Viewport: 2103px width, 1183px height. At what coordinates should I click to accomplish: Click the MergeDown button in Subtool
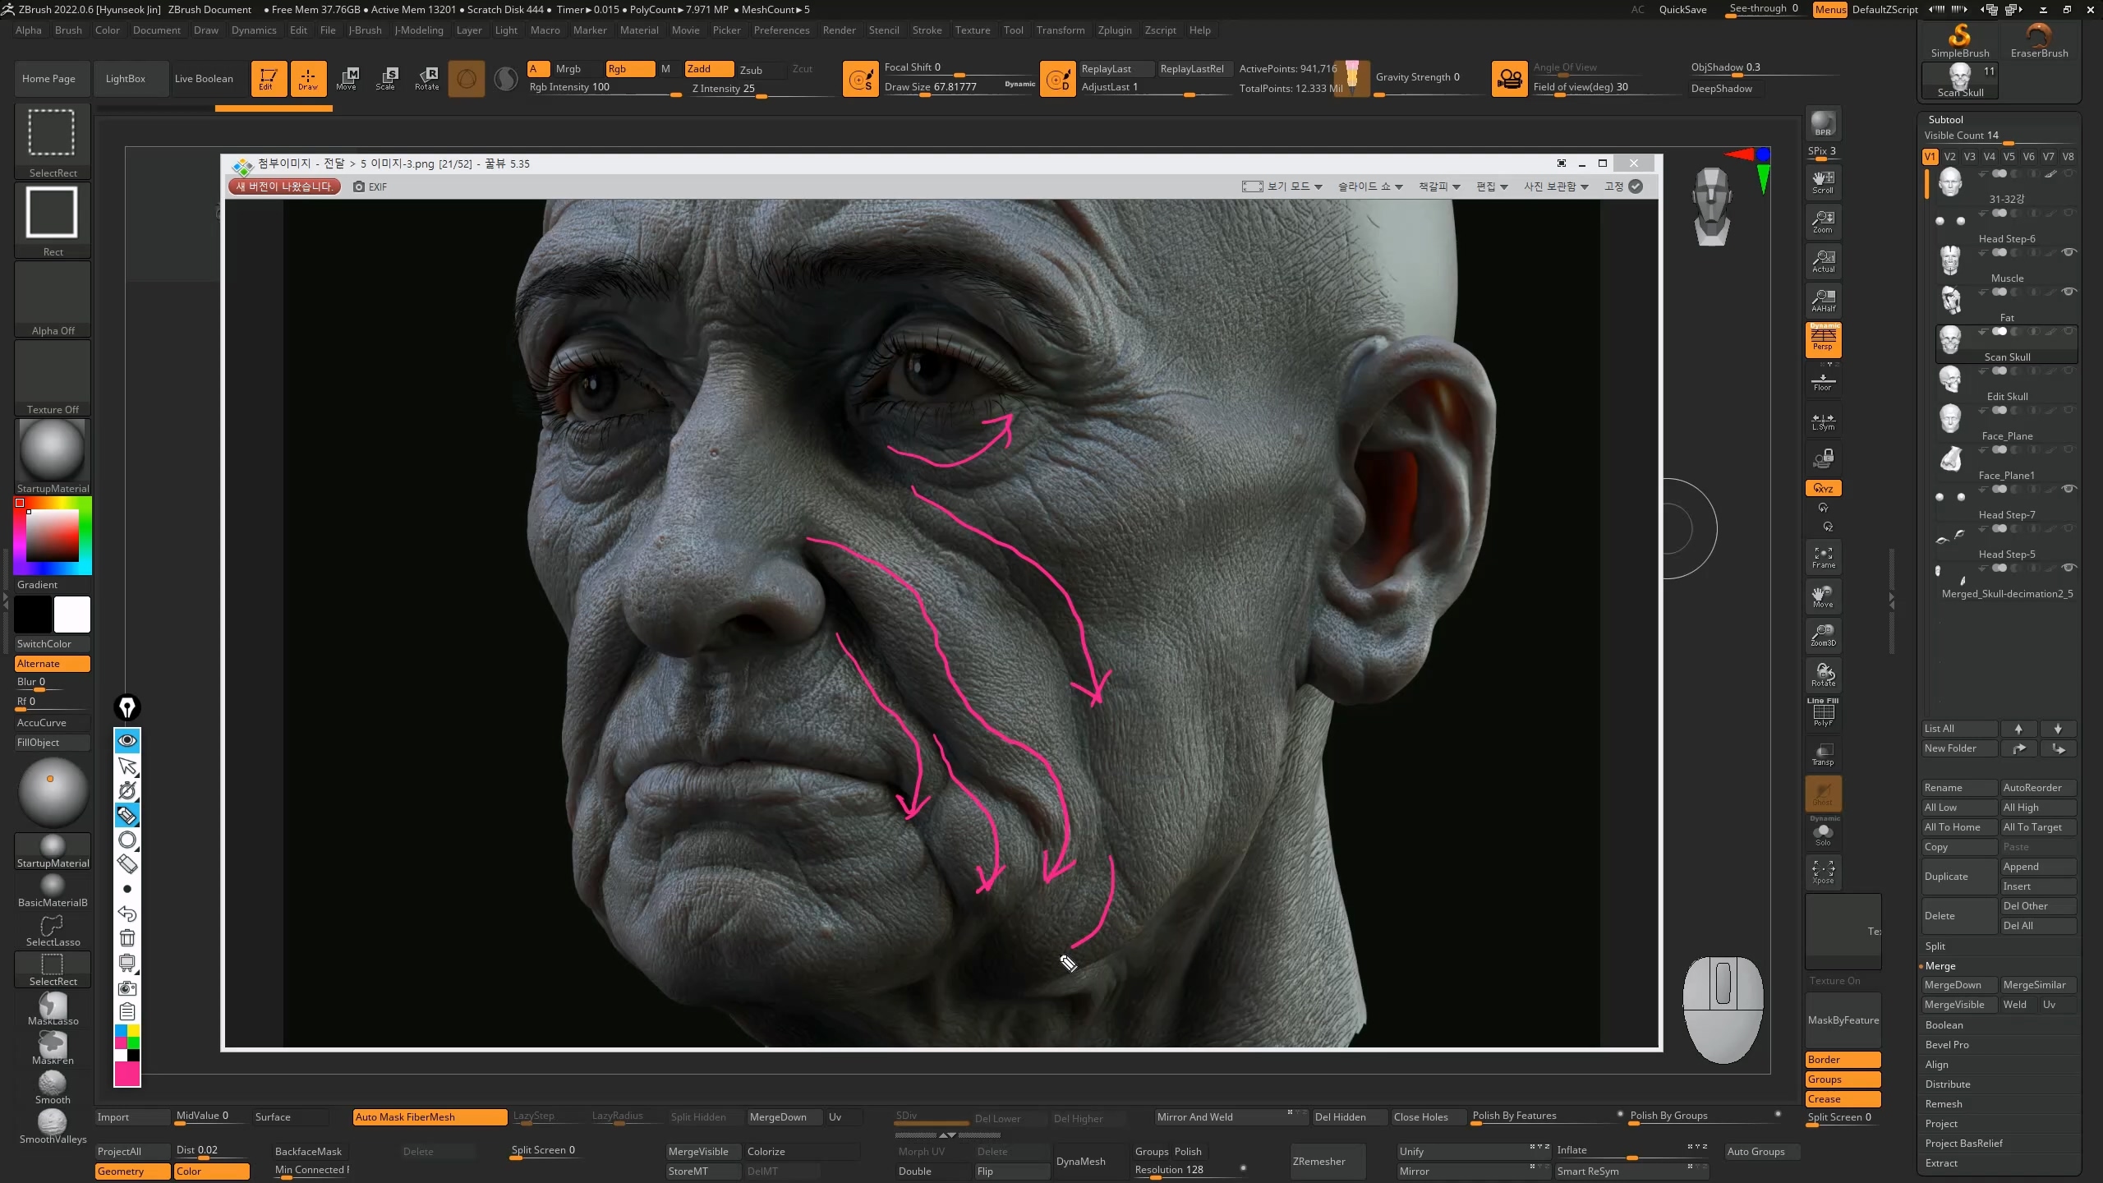pyautogui.click(x=1958, y=985)
